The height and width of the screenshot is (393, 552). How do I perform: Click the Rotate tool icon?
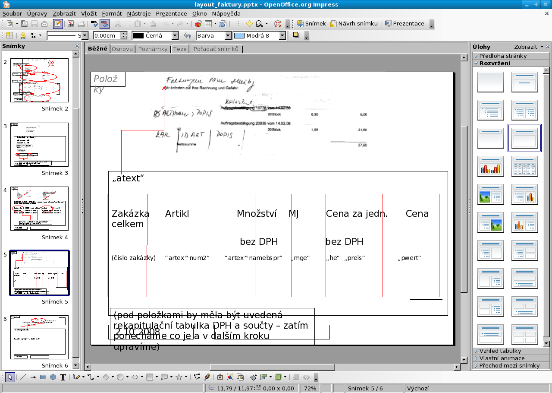click(x=253, y=377)
